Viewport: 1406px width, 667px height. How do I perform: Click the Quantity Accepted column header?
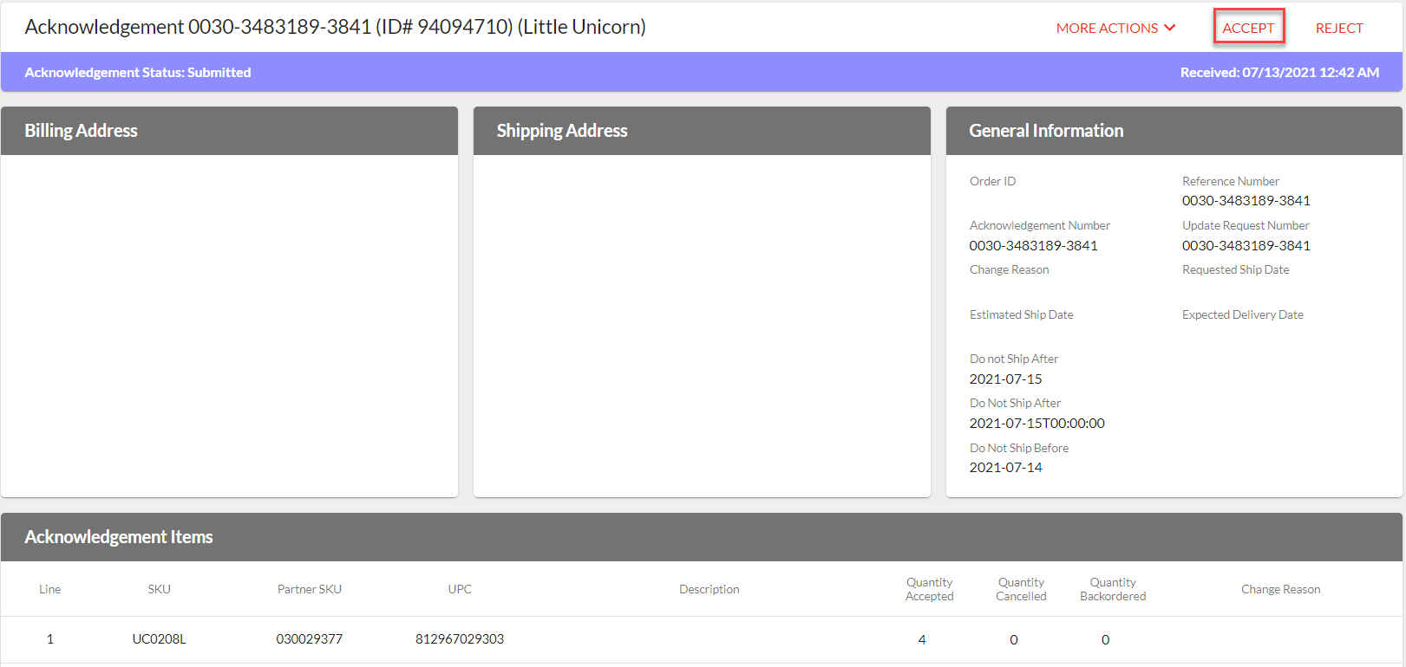(929, 589)
